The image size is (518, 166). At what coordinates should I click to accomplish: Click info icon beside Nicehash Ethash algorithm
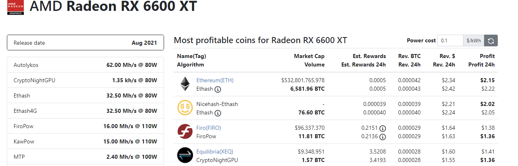point(218,113)
